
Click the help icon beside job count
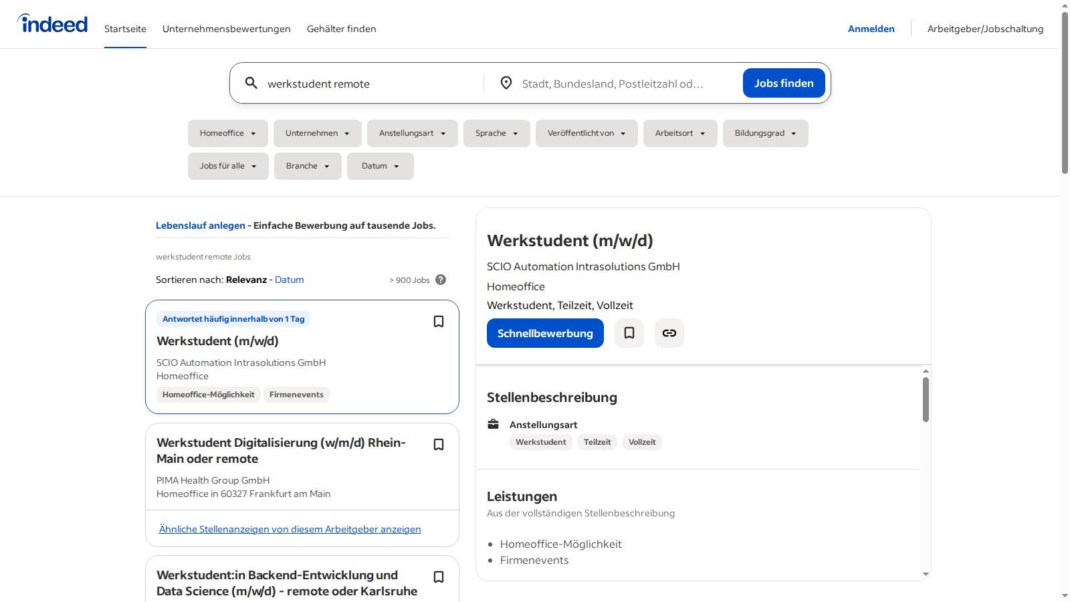click(441, 280)
